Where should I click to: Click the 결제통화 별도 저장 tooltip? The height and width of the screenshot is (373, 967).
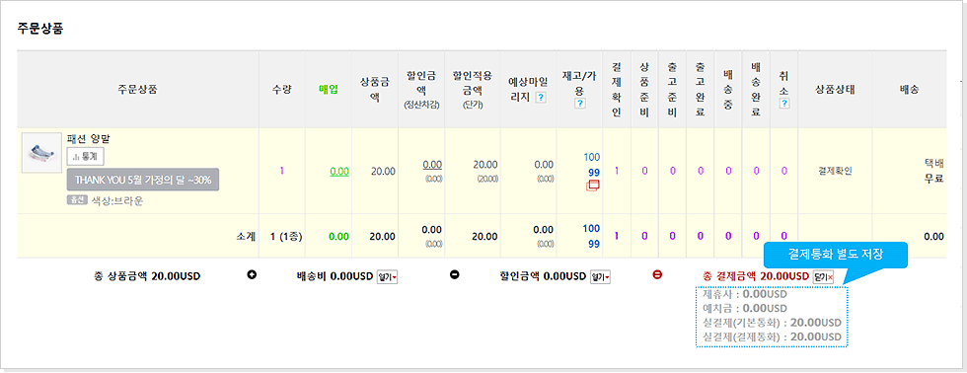coord(837,255)
